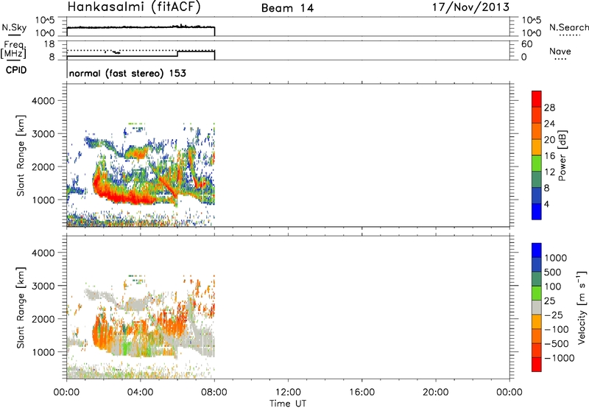The image size is (589, 408).
Task: Click the 3000 tick on the velocity panel
Action: 43,286
